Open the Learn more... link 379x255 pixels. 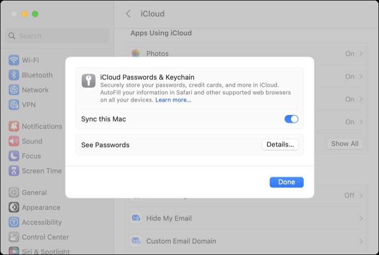click(x=173, y=100)
